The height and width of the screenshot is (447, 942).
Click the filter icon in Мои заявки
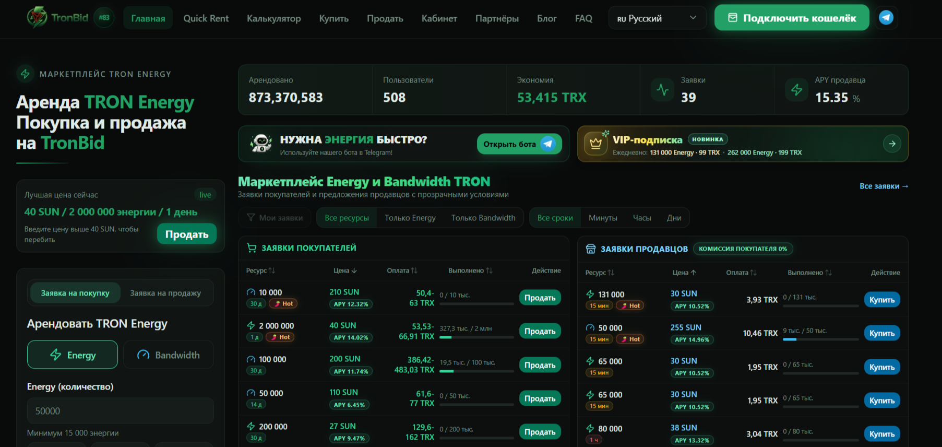(x=251, y=218)
